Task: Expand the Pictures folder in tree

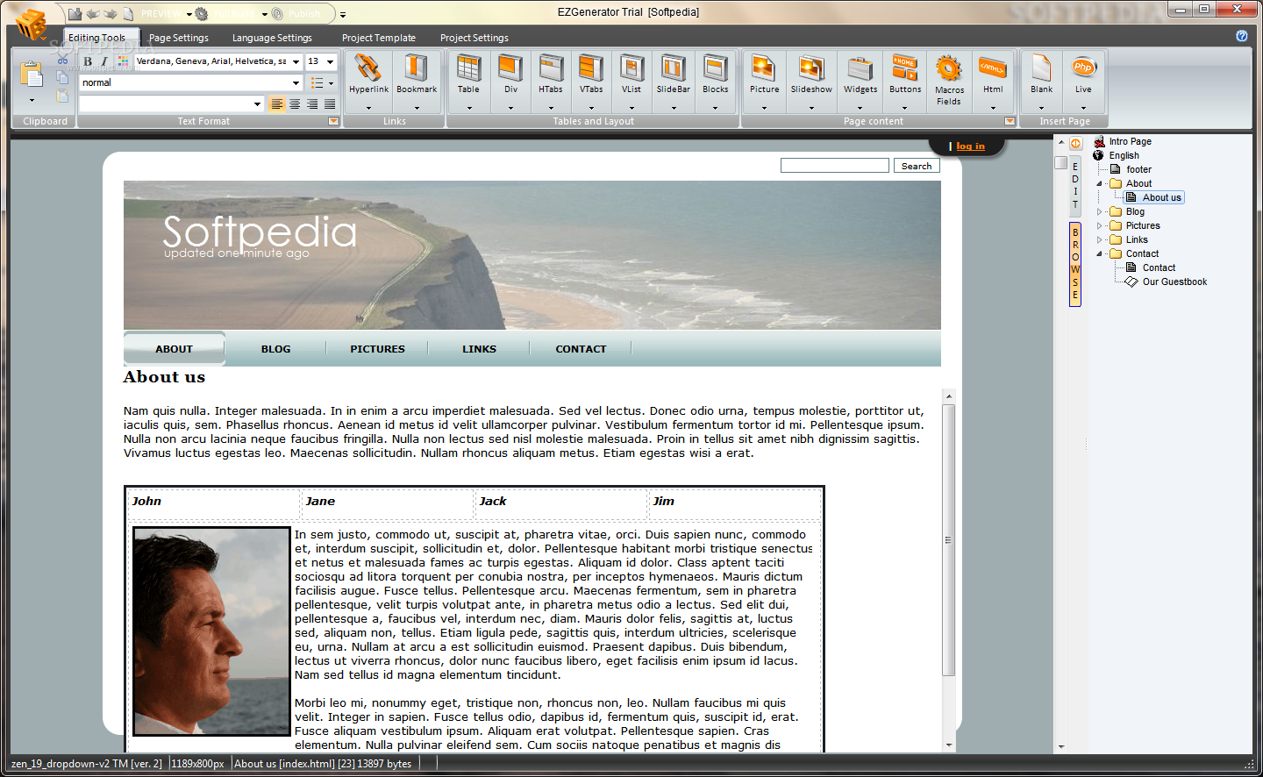Action: [x=1099, y=225]
